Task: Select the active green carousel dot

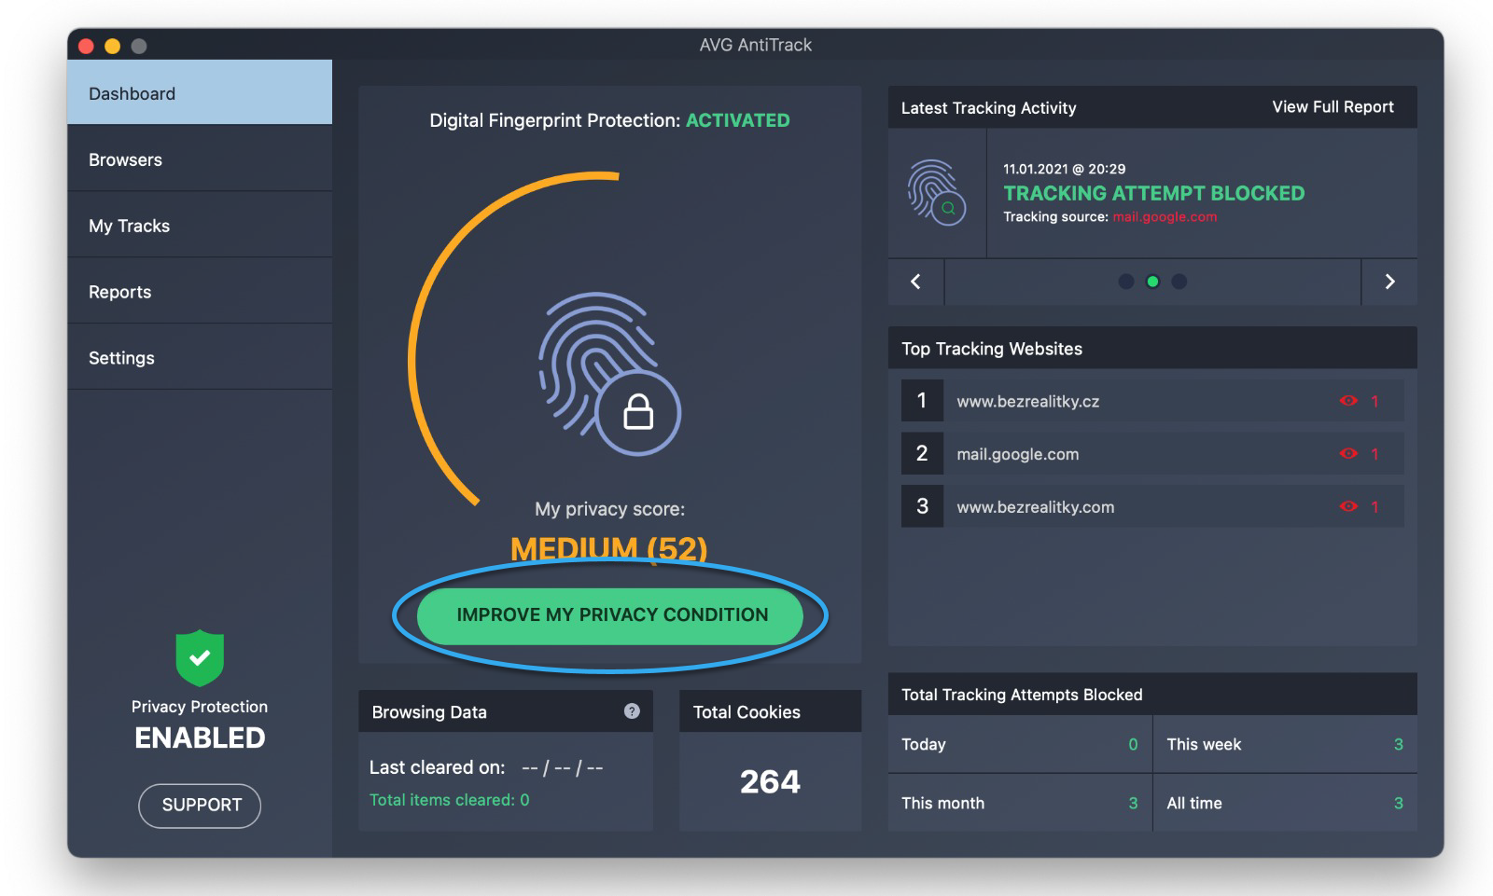Action: (x=1152, y=282)
